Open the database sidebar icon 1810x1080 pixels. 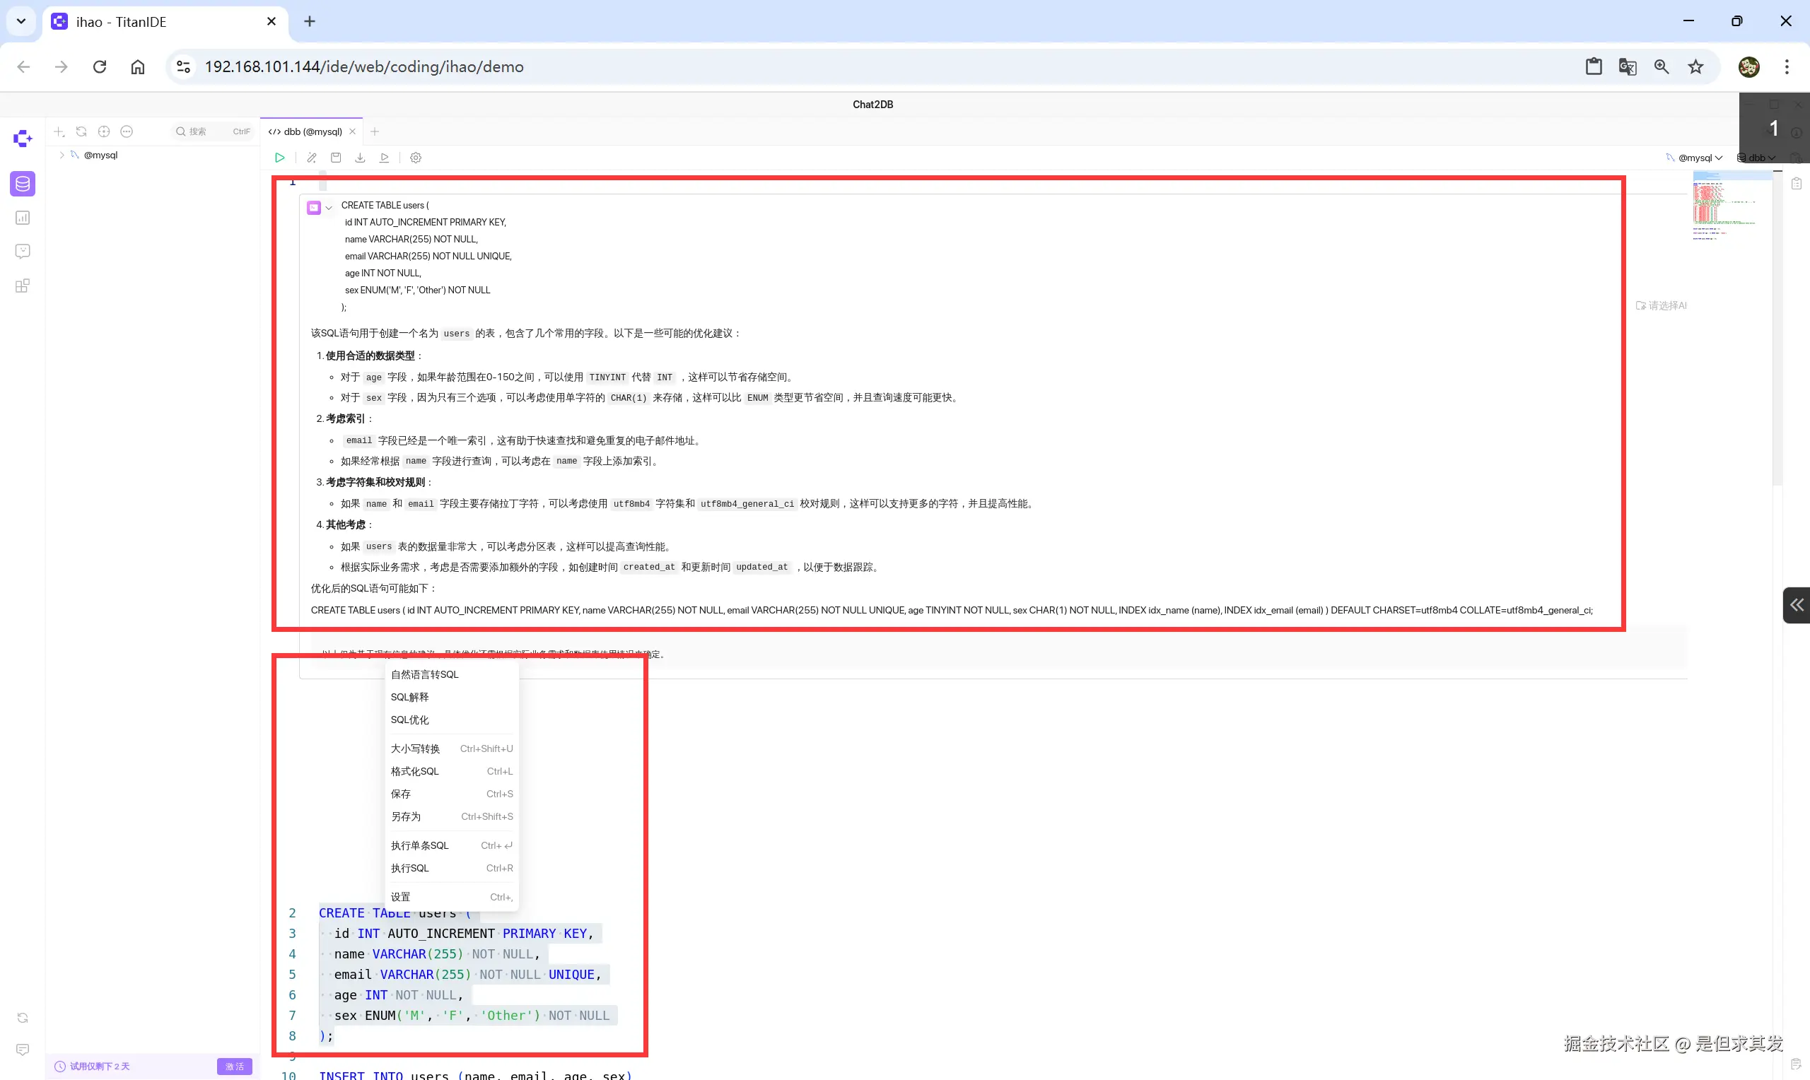pyautogui.click(x=23, y=184)
